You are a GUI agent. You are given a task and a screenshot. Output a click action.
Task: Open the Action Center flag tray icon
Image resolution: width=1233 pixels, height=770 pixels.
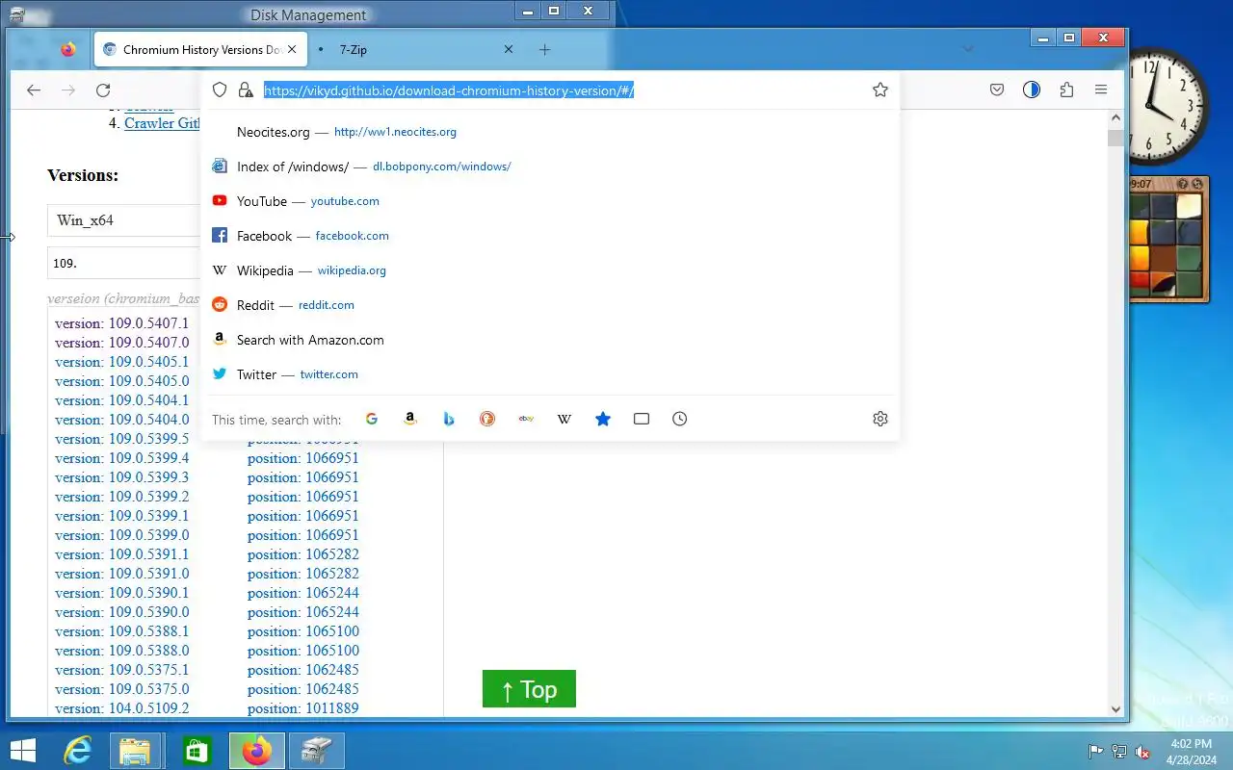(1096, 752)
